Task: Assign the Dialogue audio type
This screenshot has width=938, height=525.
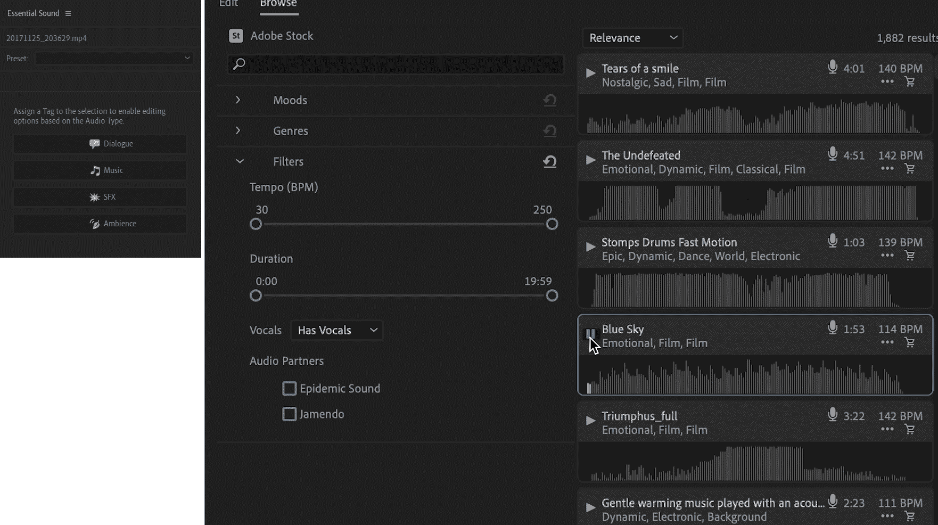Action: (100, 144)
